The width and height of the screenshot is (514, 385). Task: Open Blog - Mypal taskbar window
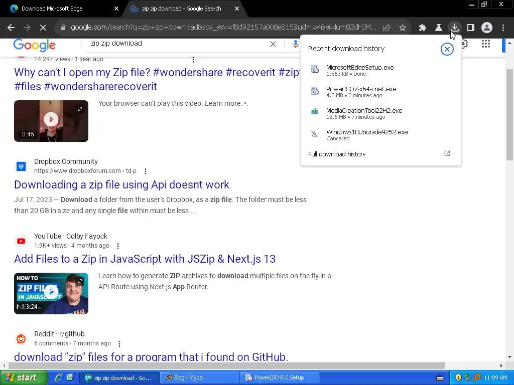pos(199,378)
